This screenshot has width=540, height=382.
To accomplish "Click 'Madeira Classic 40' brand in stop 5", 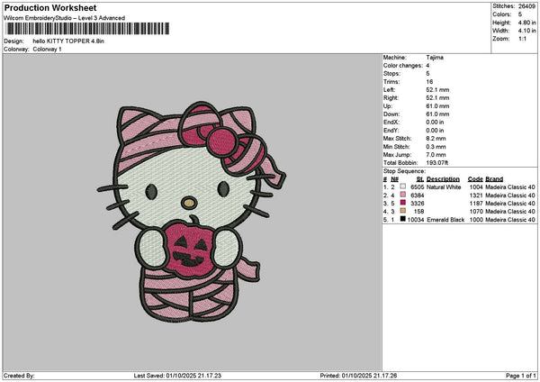I will click(510, 220).
